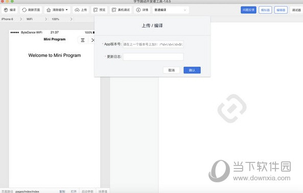
Task: Click 取消 to cancel the upload
Action: tap(171, 70)
